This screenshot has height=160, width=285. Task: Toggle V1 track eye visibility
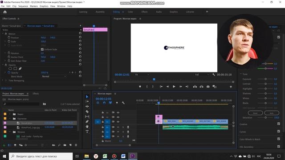118,122
